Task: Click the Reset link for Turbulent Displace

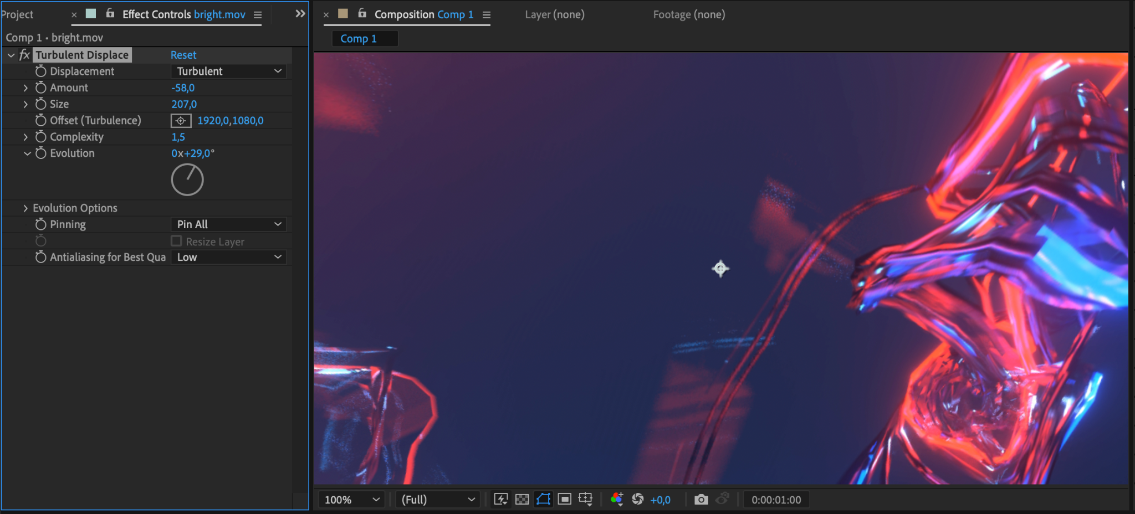Action: [183, 55]
